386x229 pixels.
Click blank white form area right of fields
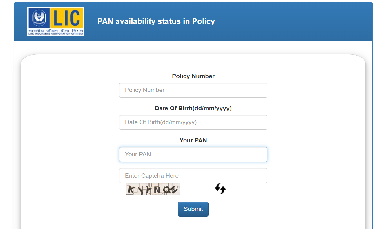point(316,130)
